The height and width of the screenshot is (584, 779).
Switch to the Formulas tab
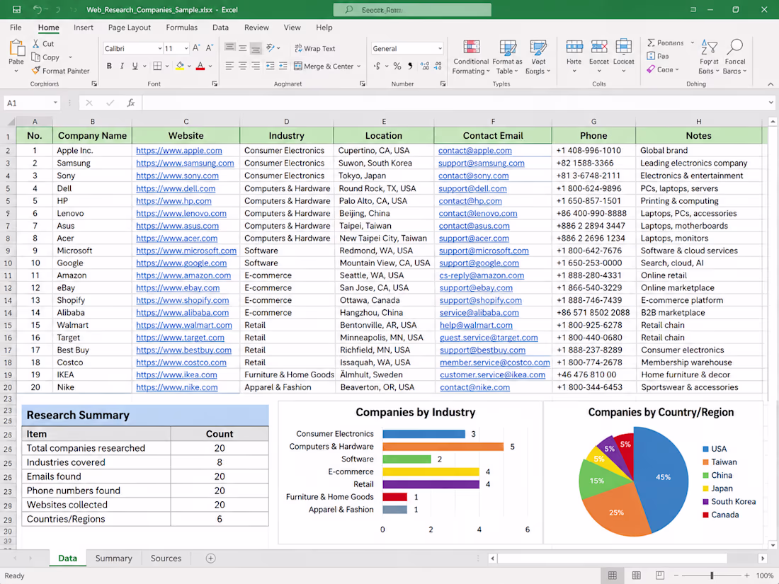(182, 28)
